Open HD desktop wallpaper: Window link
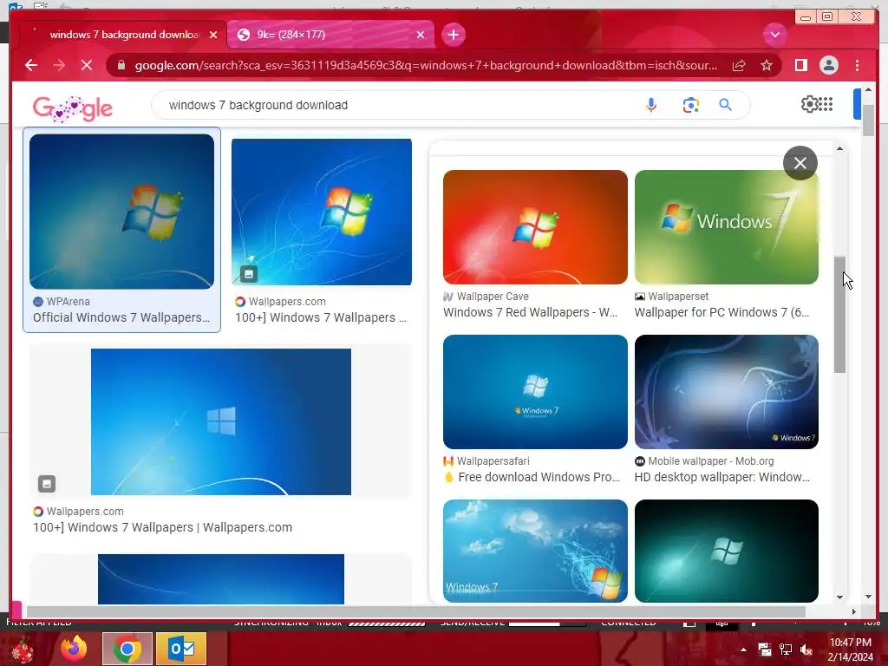 722,478
